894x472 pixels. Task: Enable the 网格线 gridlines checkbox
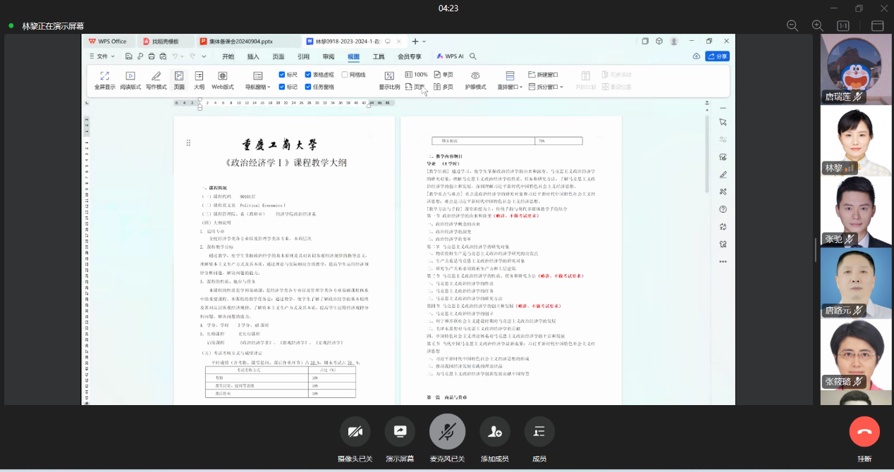(x=345, y=75)
